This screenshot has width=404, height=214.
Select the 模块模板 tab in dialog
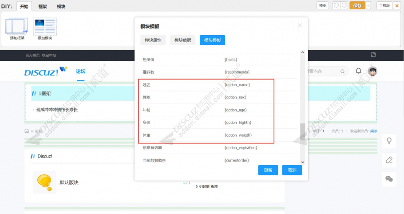pos(212,40)
